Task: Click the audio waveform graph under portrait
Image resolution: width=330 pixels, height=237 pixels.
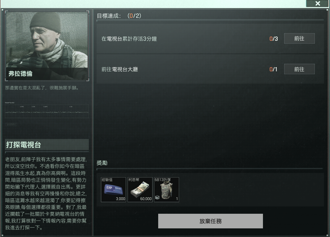Action: tap(47, 111)
